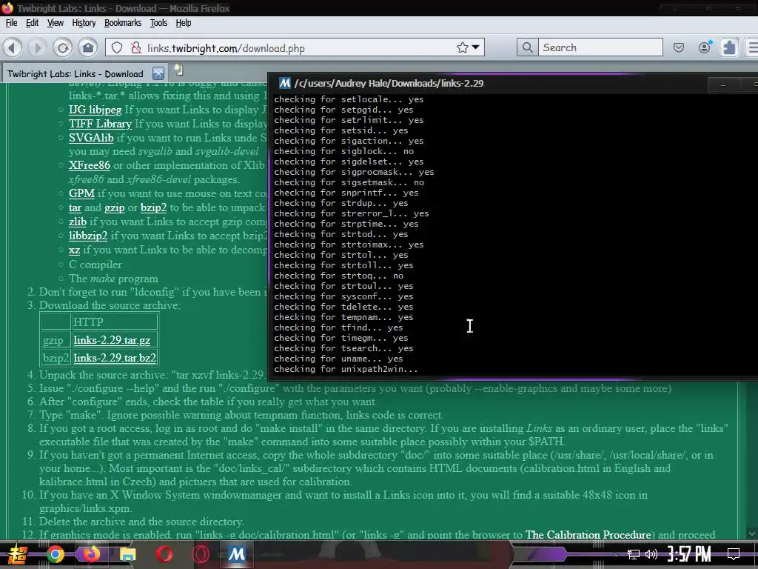Open the bookmark star dropdown arrow

(x=475, y=47)
